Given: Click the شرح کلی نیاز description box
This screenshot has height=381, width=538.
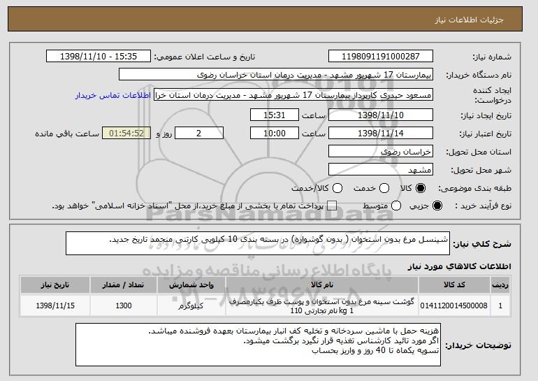Looking at the screenshot, I should click(258, 243).
